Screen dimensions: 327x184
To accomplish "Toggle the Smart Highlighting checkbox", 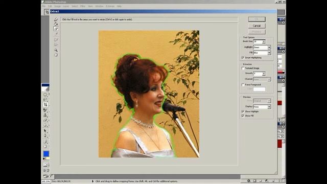I will point(243,58).
